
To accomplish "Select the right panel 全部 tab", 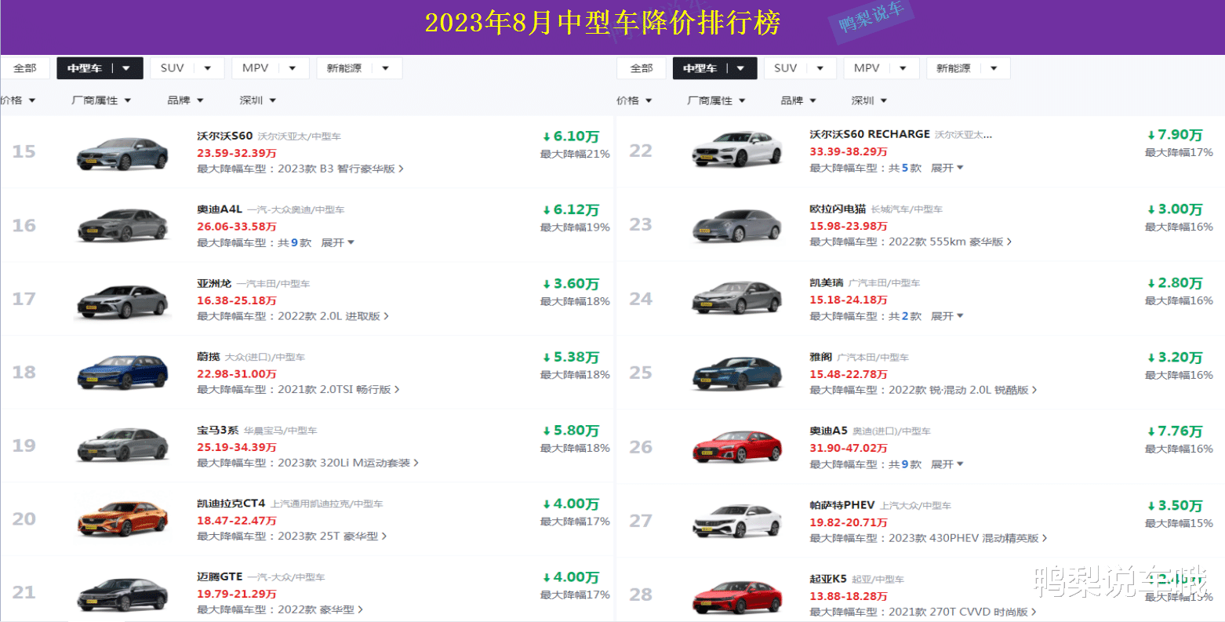I will click(x=642, y=68).
